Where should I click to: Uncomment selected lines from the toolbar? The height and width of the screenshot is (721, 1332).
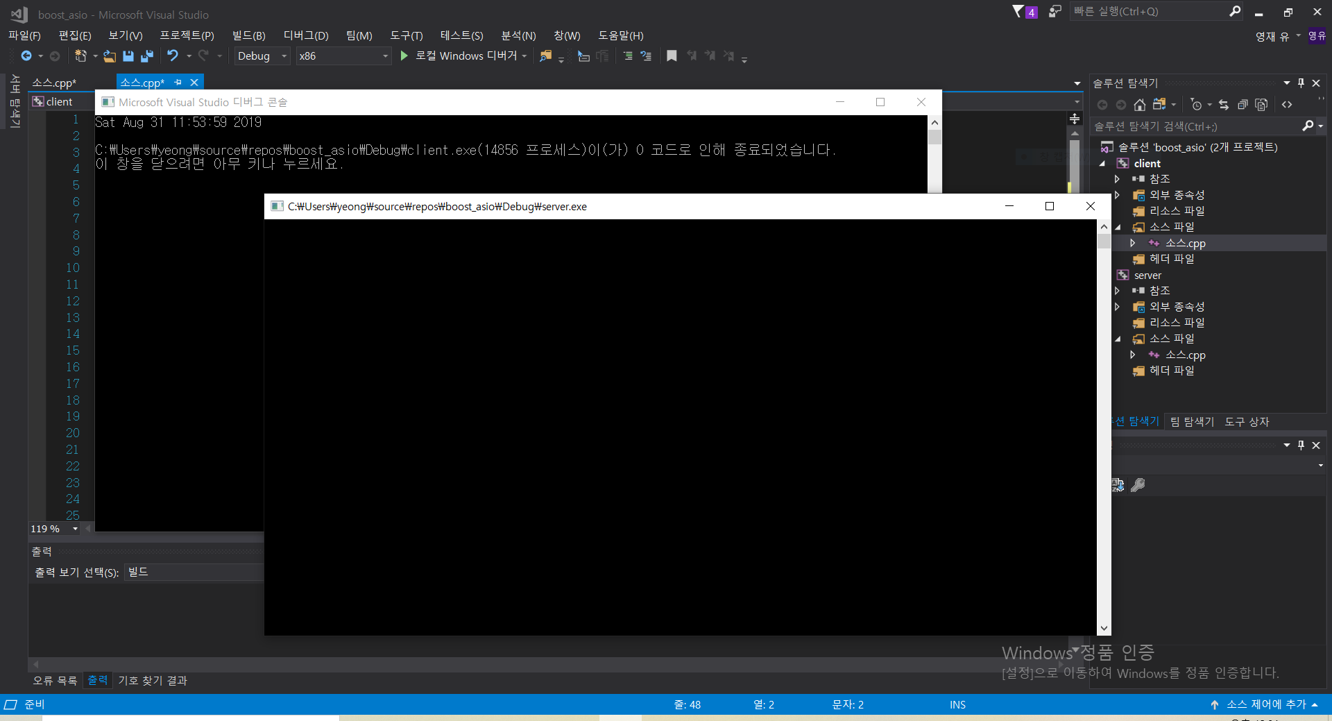tap(646, 56)
